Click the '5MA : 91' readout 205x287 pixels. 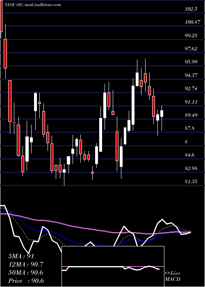[x=21, y=256]
